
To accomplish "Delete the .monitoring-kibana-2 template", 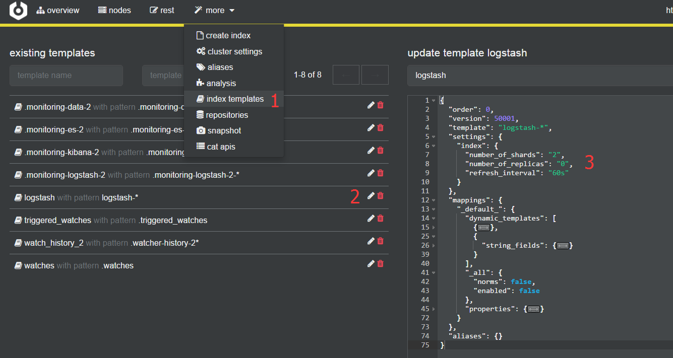I will point(381,150).
